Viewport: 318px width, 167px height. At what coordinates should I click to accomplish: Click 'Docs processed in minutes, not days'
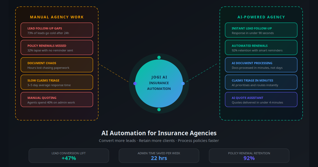257,68
